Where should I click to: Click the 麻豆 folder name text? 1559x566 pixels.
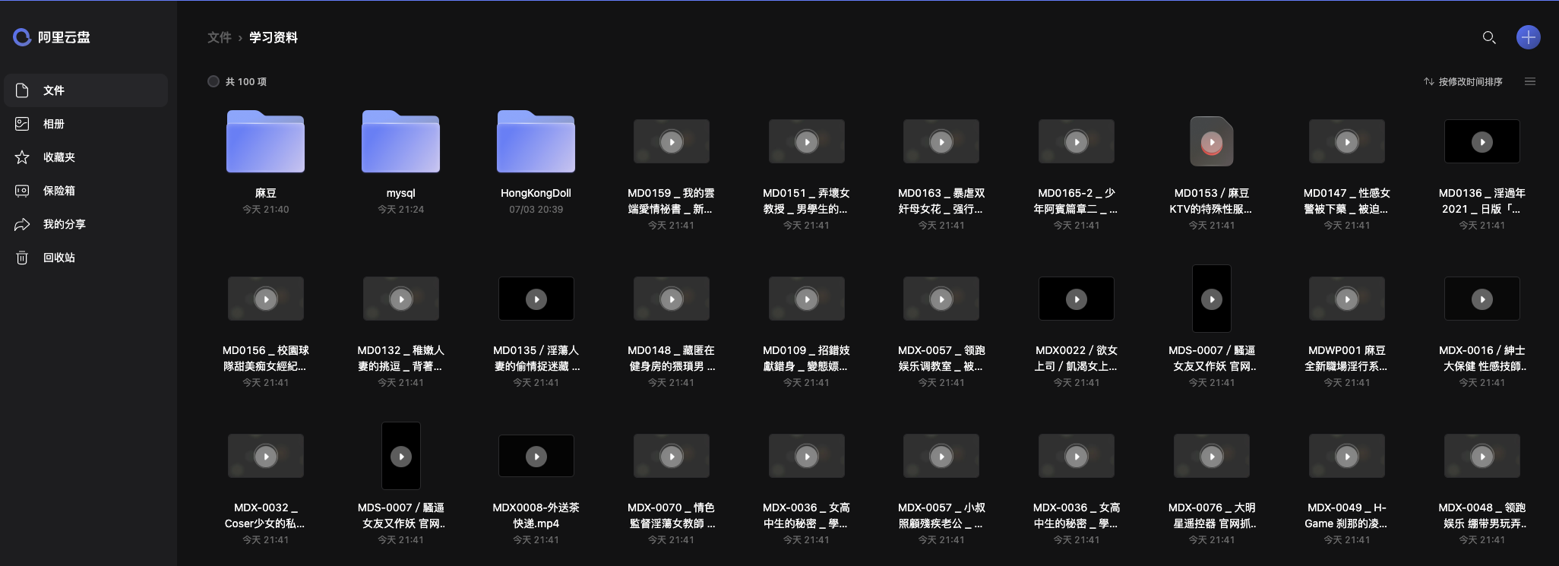266,193
